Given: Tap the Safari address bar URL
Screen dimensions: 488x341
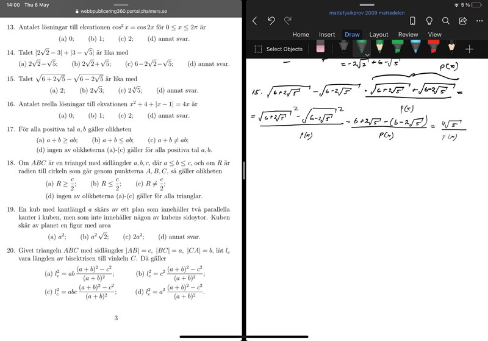Looking at the screenshot, I should pos(121,11).
